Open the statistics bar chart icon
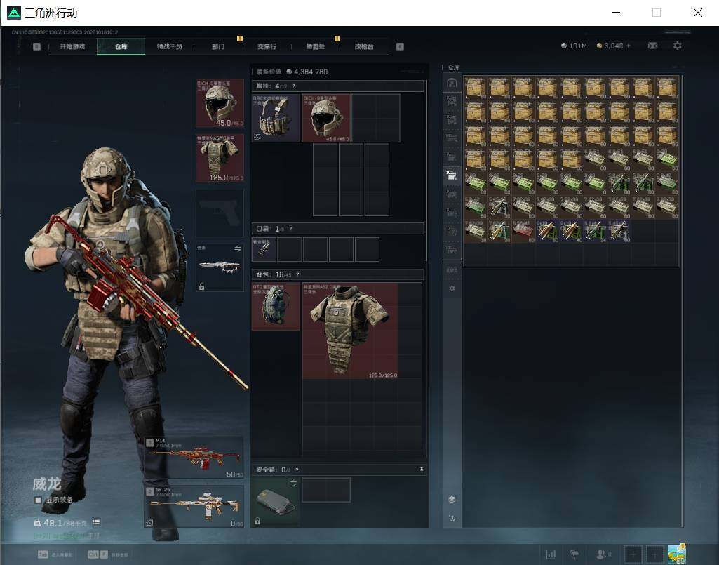The image size is (719, 565). (x=551, y=554)
